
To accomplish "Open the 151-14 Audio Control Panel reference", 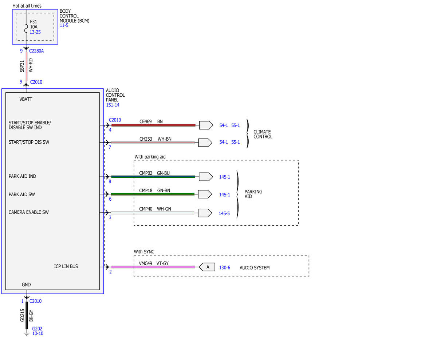I will click(x=113, y=105).
